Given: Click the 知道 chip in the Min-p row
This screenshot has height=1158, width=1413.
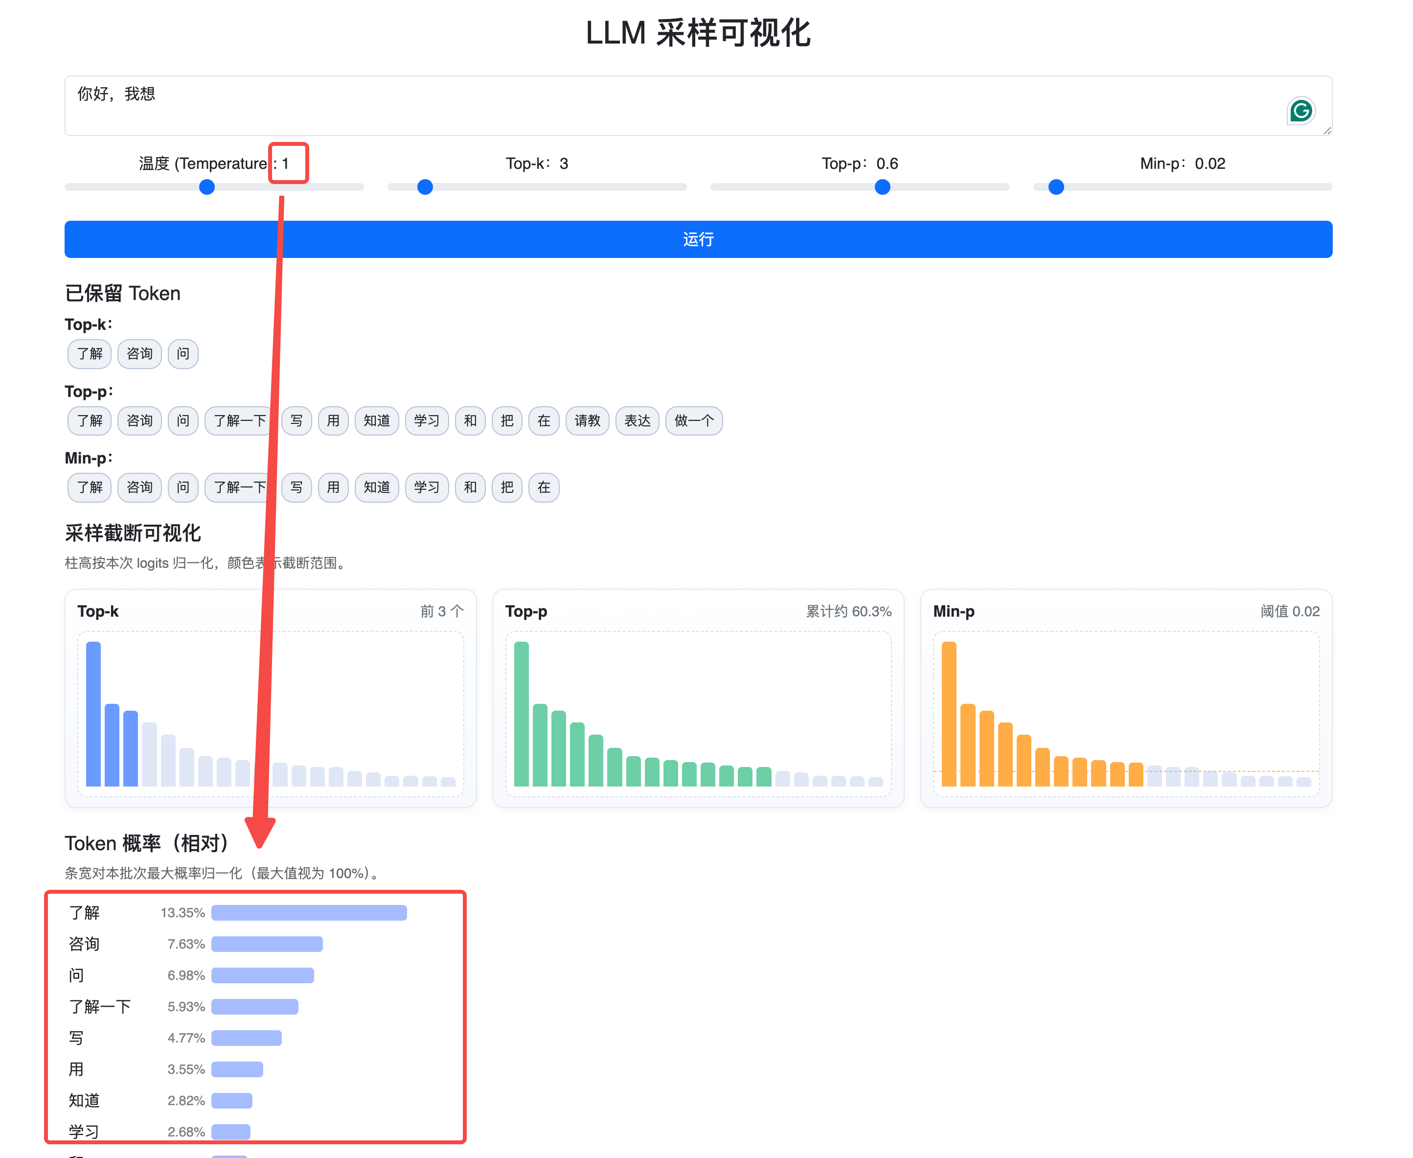Looking at the screenshot, I should [x=376, y=487].
